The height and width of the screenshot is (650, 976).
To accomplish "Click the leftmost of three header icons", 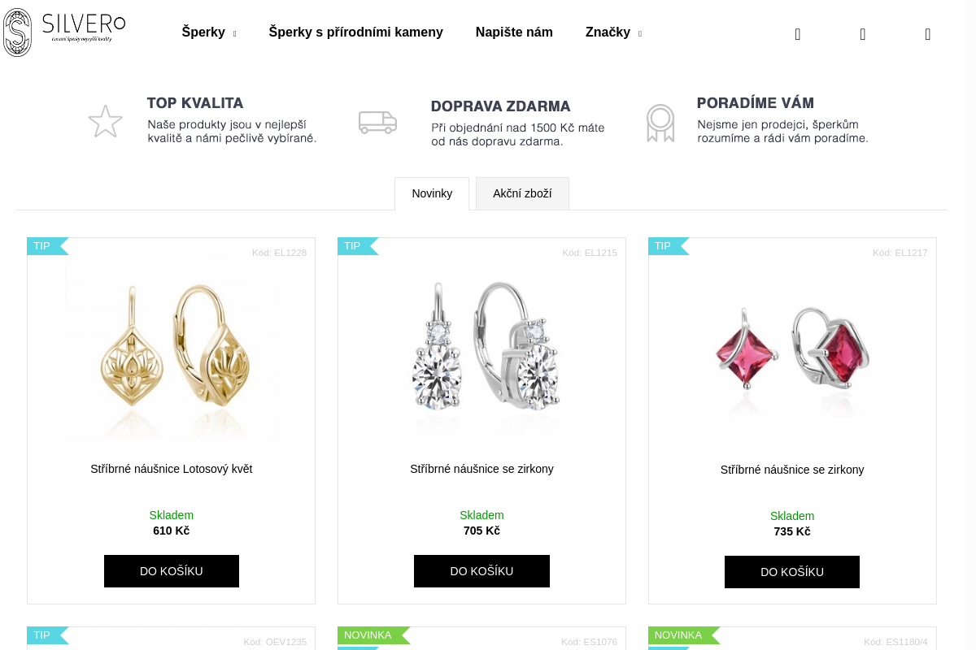I will point(798,34).
